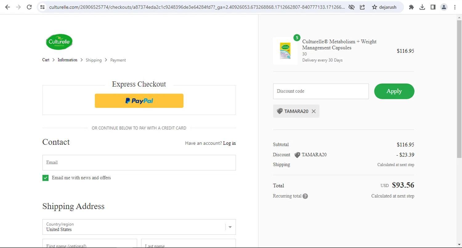Click the product title Culturelle Metabolism capsules
The image size is (462, 248).
(x=339, y=45)
